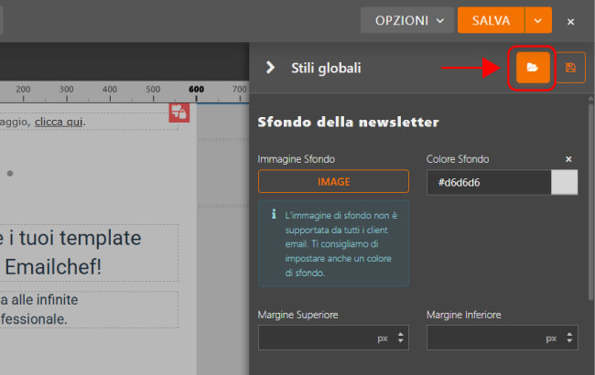Decrease Margine Inferiore with down arrow

[568, 343]
